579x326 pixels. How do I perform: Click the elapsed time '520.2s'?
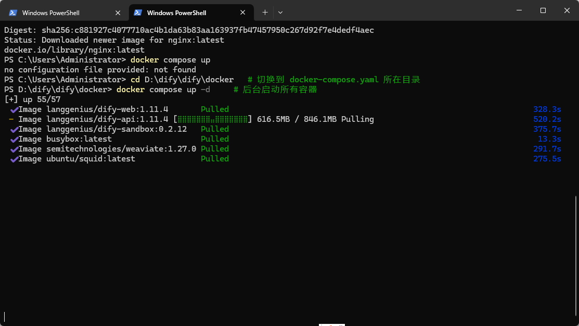[x=547, y=119]
